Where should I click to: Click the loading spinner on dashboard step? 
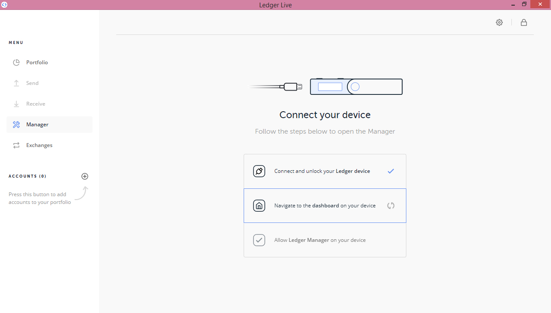click(391, 206)
